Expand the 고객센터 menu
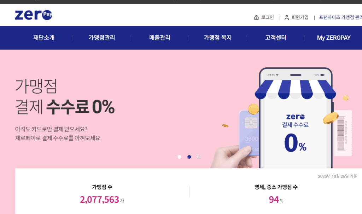This screenshot has width=362, height=214. point(276,38)
